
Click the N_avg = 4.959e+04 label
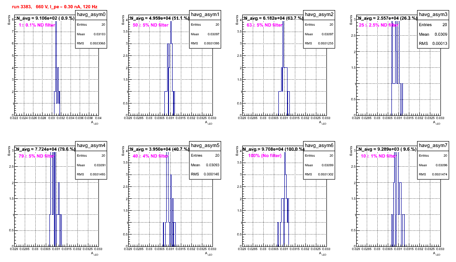tap(159, 18)
